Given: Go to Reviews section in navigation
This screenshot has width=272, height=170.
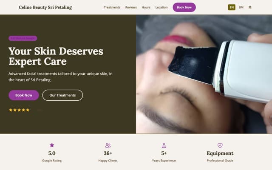Looking at the screenshot, I should [131, 7].
